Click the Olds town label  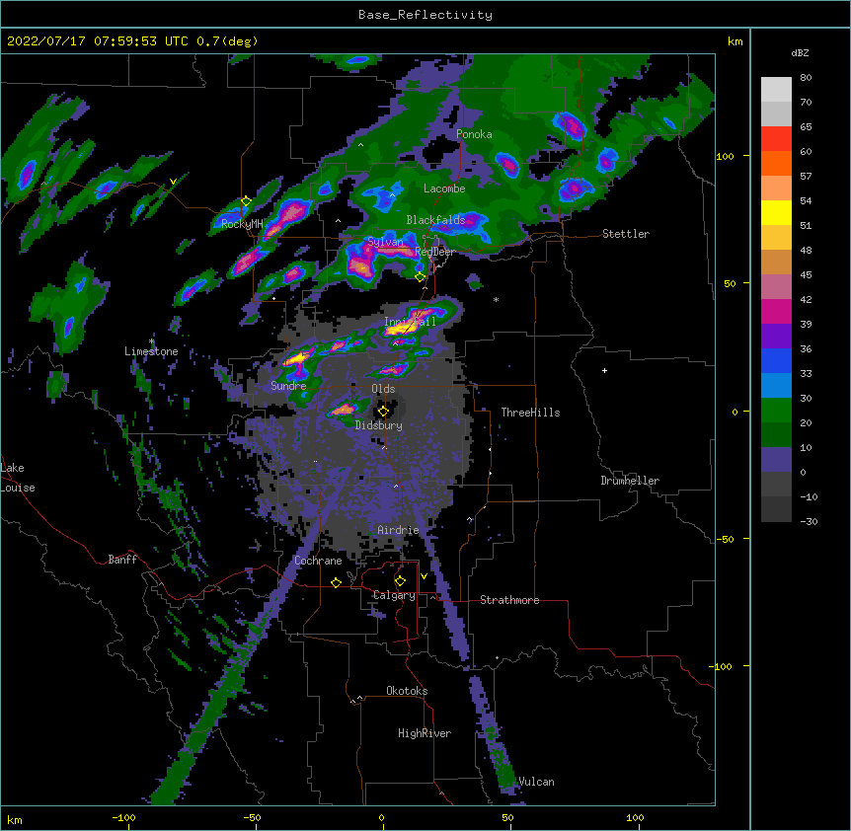[x=383, y=389]
